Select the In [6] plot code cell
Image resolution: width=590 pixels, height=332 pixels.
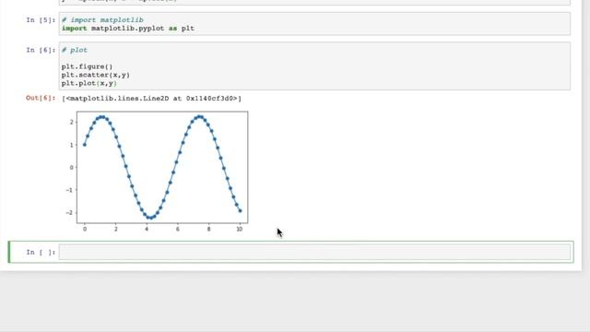pos(314,66)
